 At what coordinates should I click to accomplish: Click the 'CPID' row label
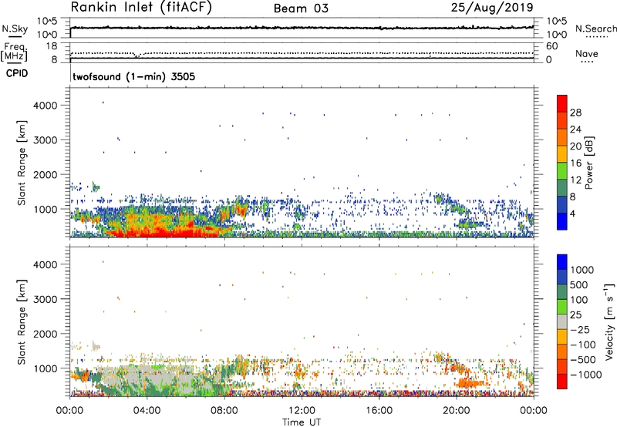coord(17,73)
